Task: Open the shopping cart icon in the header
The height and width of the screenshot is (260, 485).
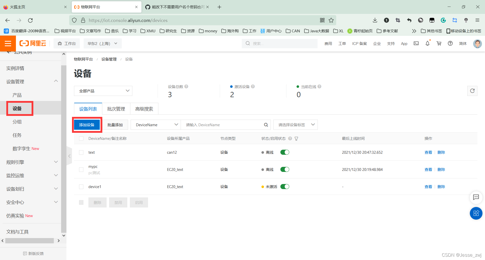Action: (x=439, y=43)
